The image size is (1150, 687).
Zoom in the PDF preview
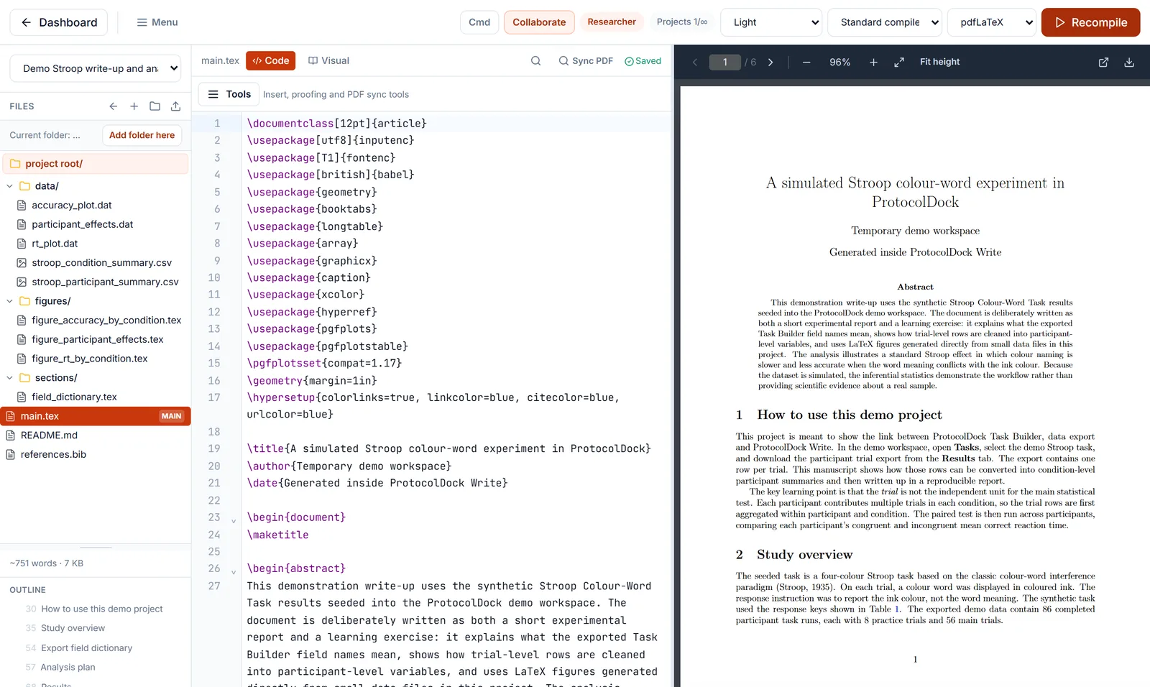[873, 63]
